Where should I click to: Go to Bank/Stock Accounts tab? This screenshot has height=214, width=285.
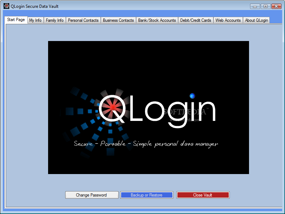[157, 20]
